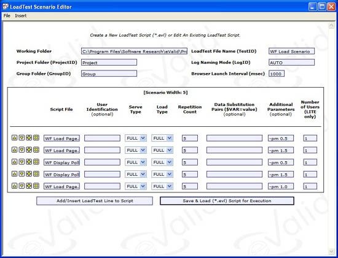The image size is (338, 258).
Task: Click plus icon on WF Load Page -pm 0.5 row
Action: click(x=29, y=138)
